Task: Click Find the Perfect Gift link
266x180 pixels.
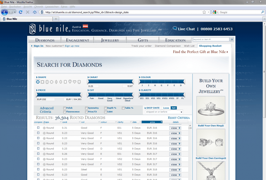Action: (200, 52)
